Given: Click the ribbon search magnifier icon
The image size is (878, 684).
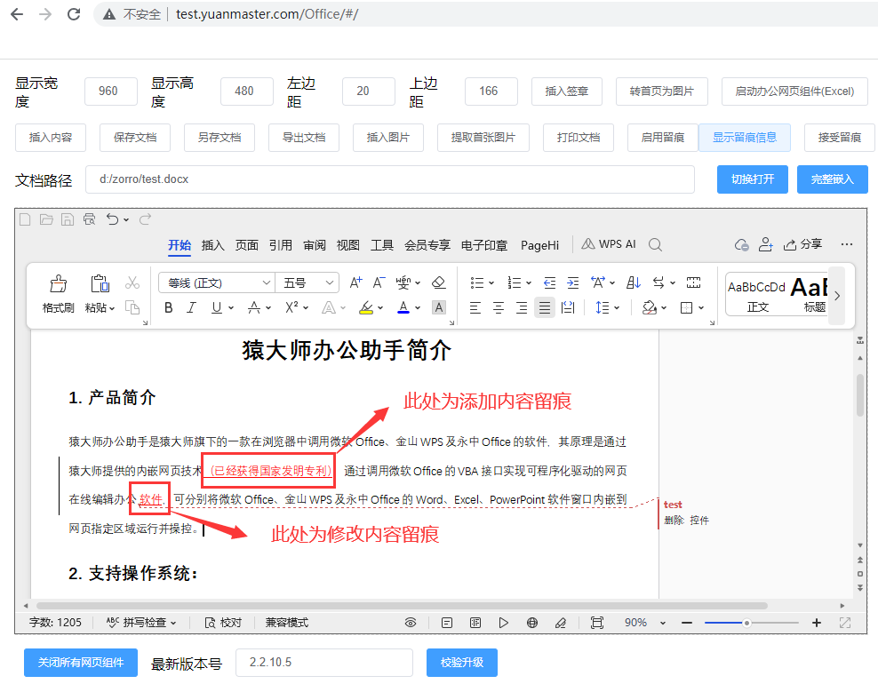Looking at the screenshot, I should point(655,244).
